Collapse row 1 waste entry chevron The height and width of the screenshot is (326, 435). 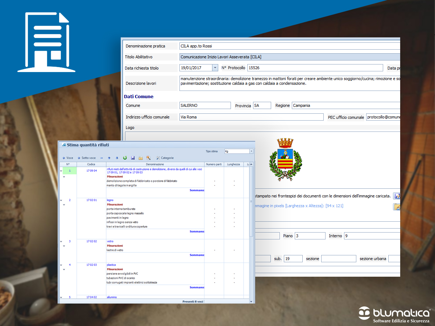61,171
